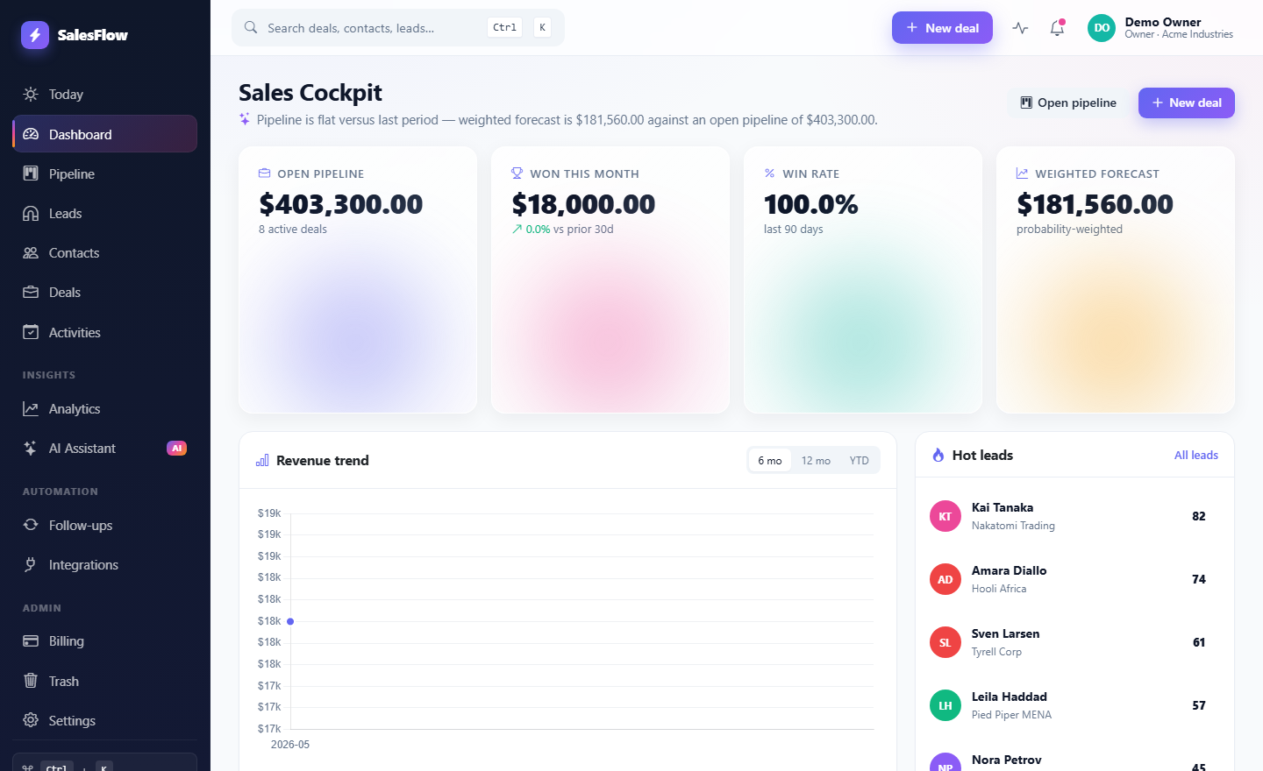Click the revenue trend data point at $18k

point(290,621)
